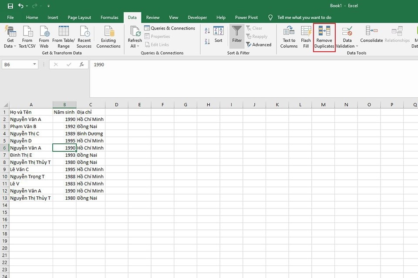Choose From Table/Range
Image resolution: width=418 pixels, height=278 pixels.
64,37
